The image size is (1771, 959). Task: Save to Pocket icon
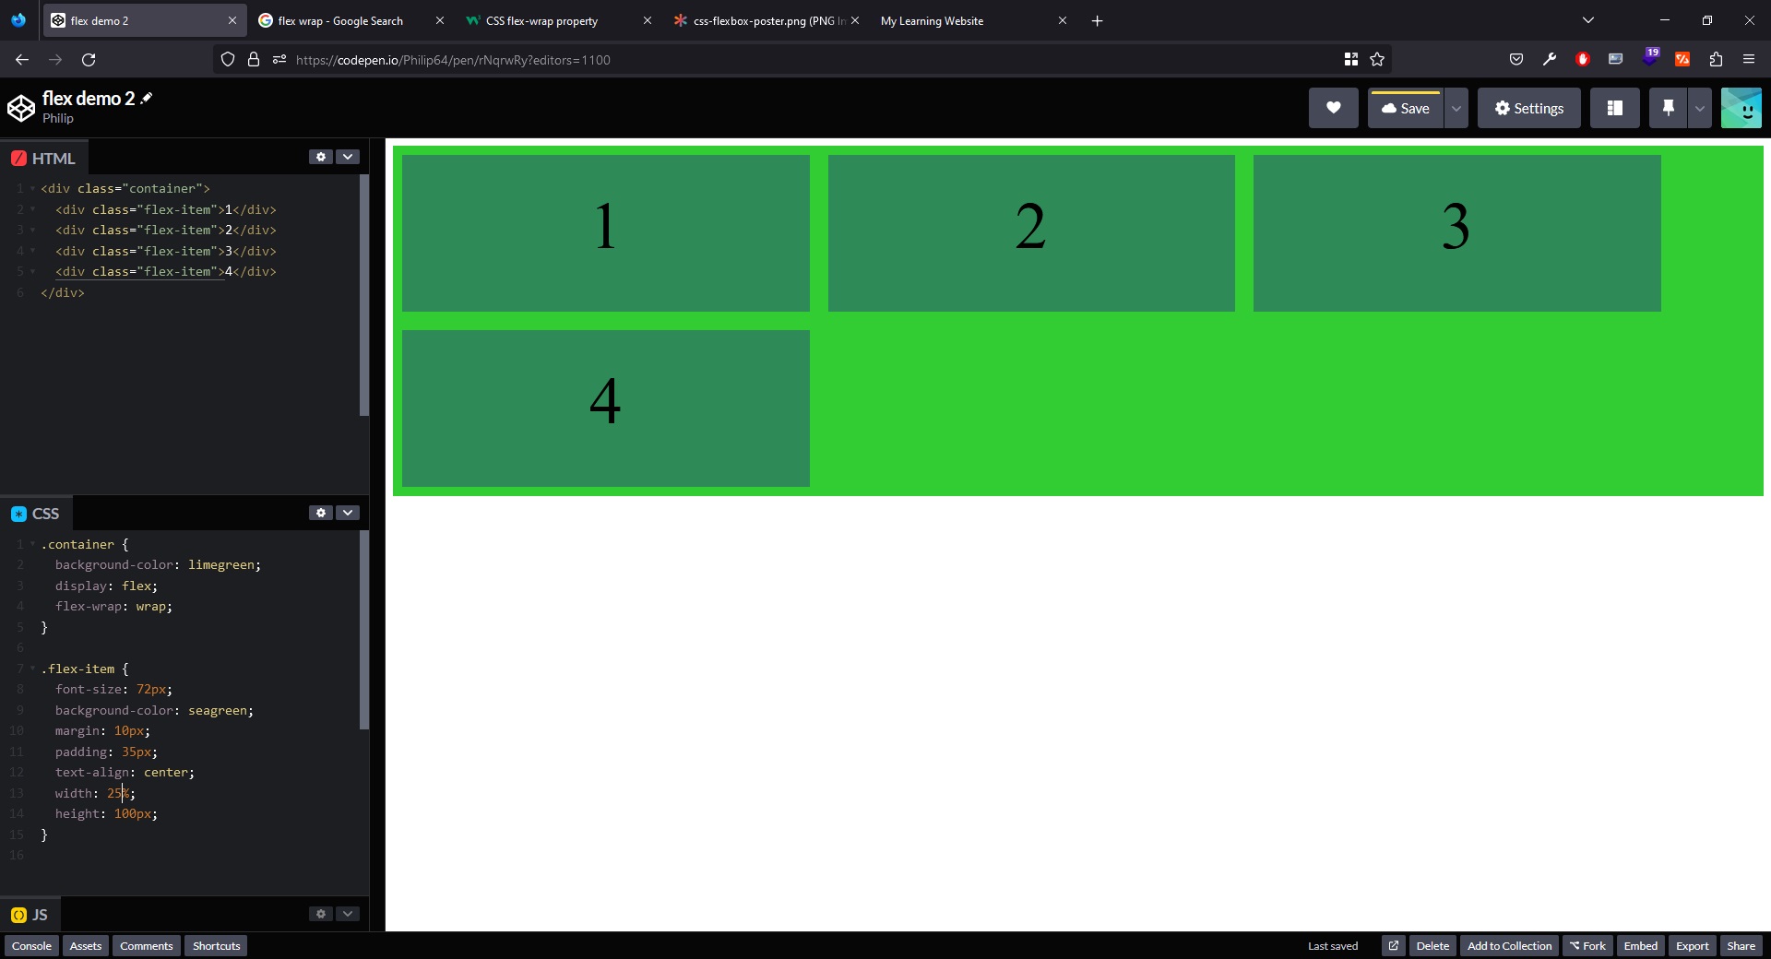tap(1516, 59)
